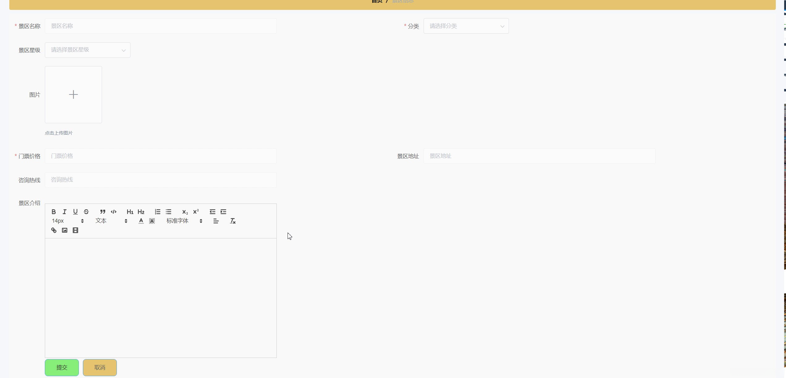Click the 提交 submit button
The width and height of the screenshot is (786, 378).
[x=62, y=367]
